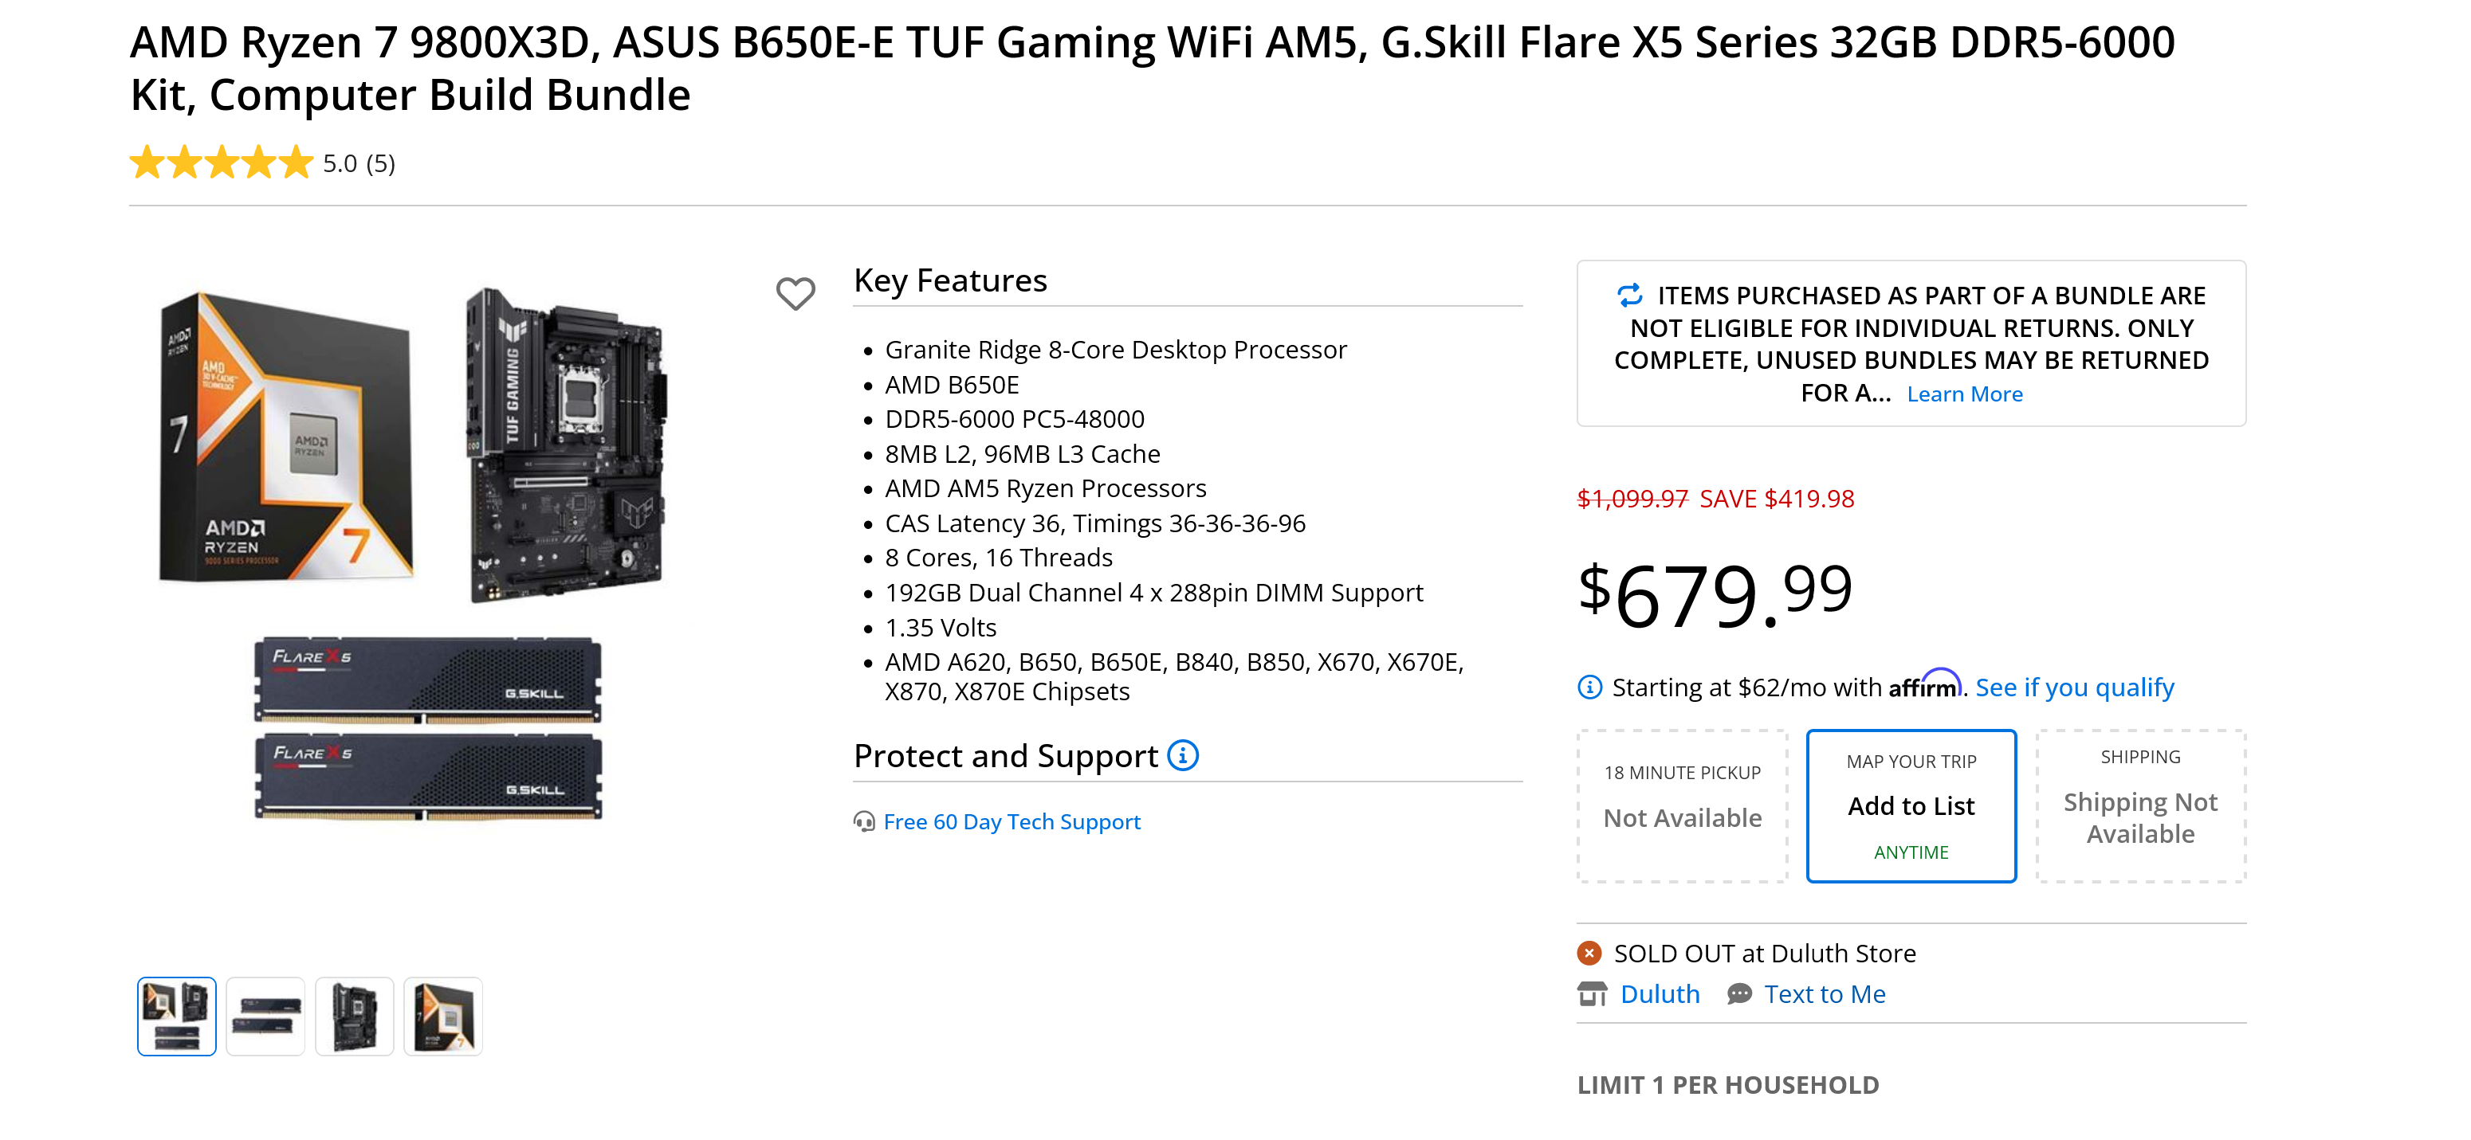
Task: Click the bundle returns arrows icon
Action: [x=1630, y=296]
